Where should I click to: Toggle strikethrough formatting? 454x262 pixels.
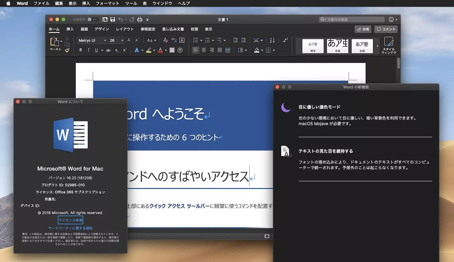tap(108, 50)
